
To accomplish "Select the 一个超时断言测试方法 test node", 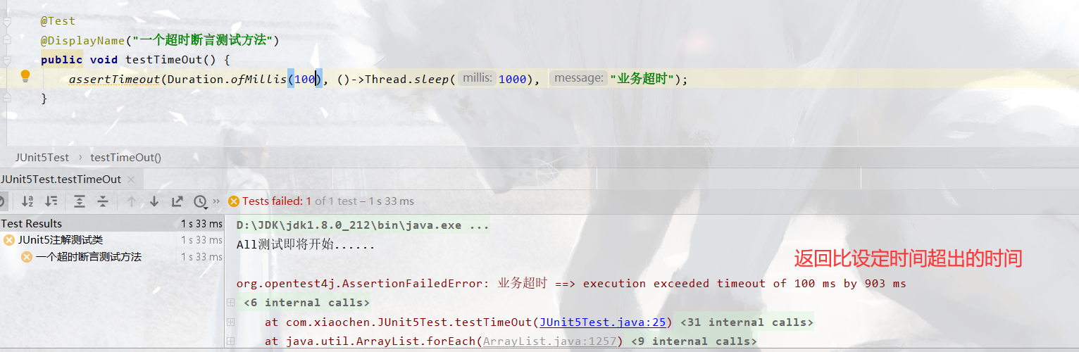I will click(88, 257).
